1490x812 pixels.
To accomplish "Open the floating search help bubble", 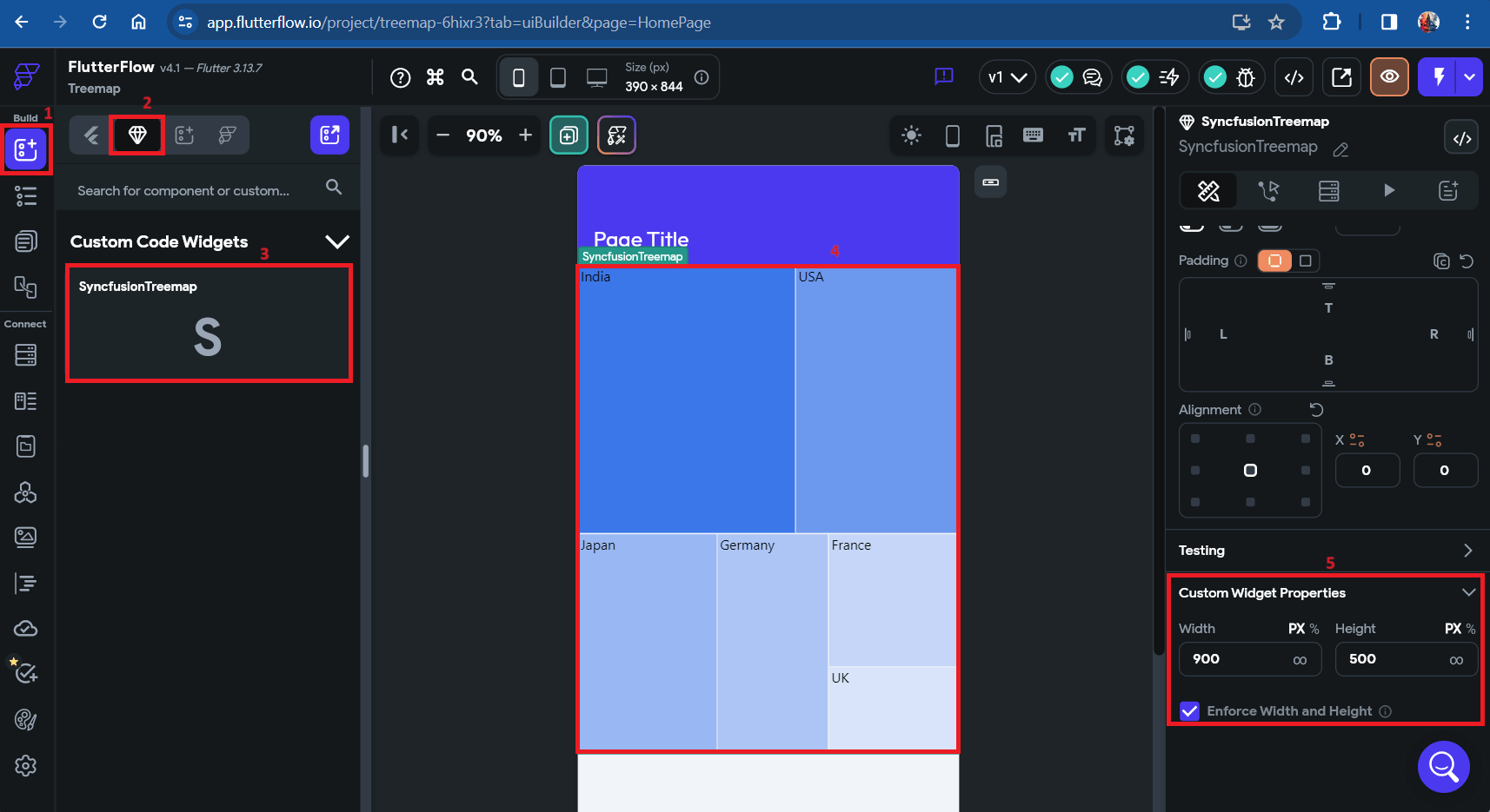I will pyautogui.click(x=1444, y=767).
